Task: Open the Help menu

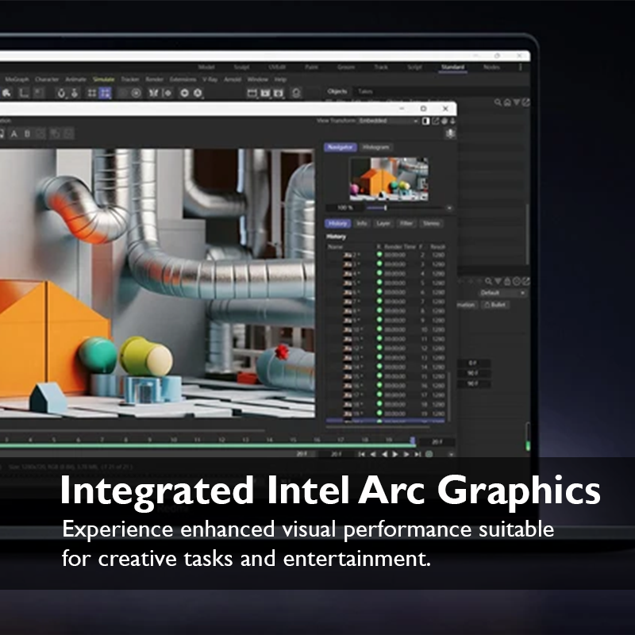Action: pyautogui.click(x=280, y=79)
